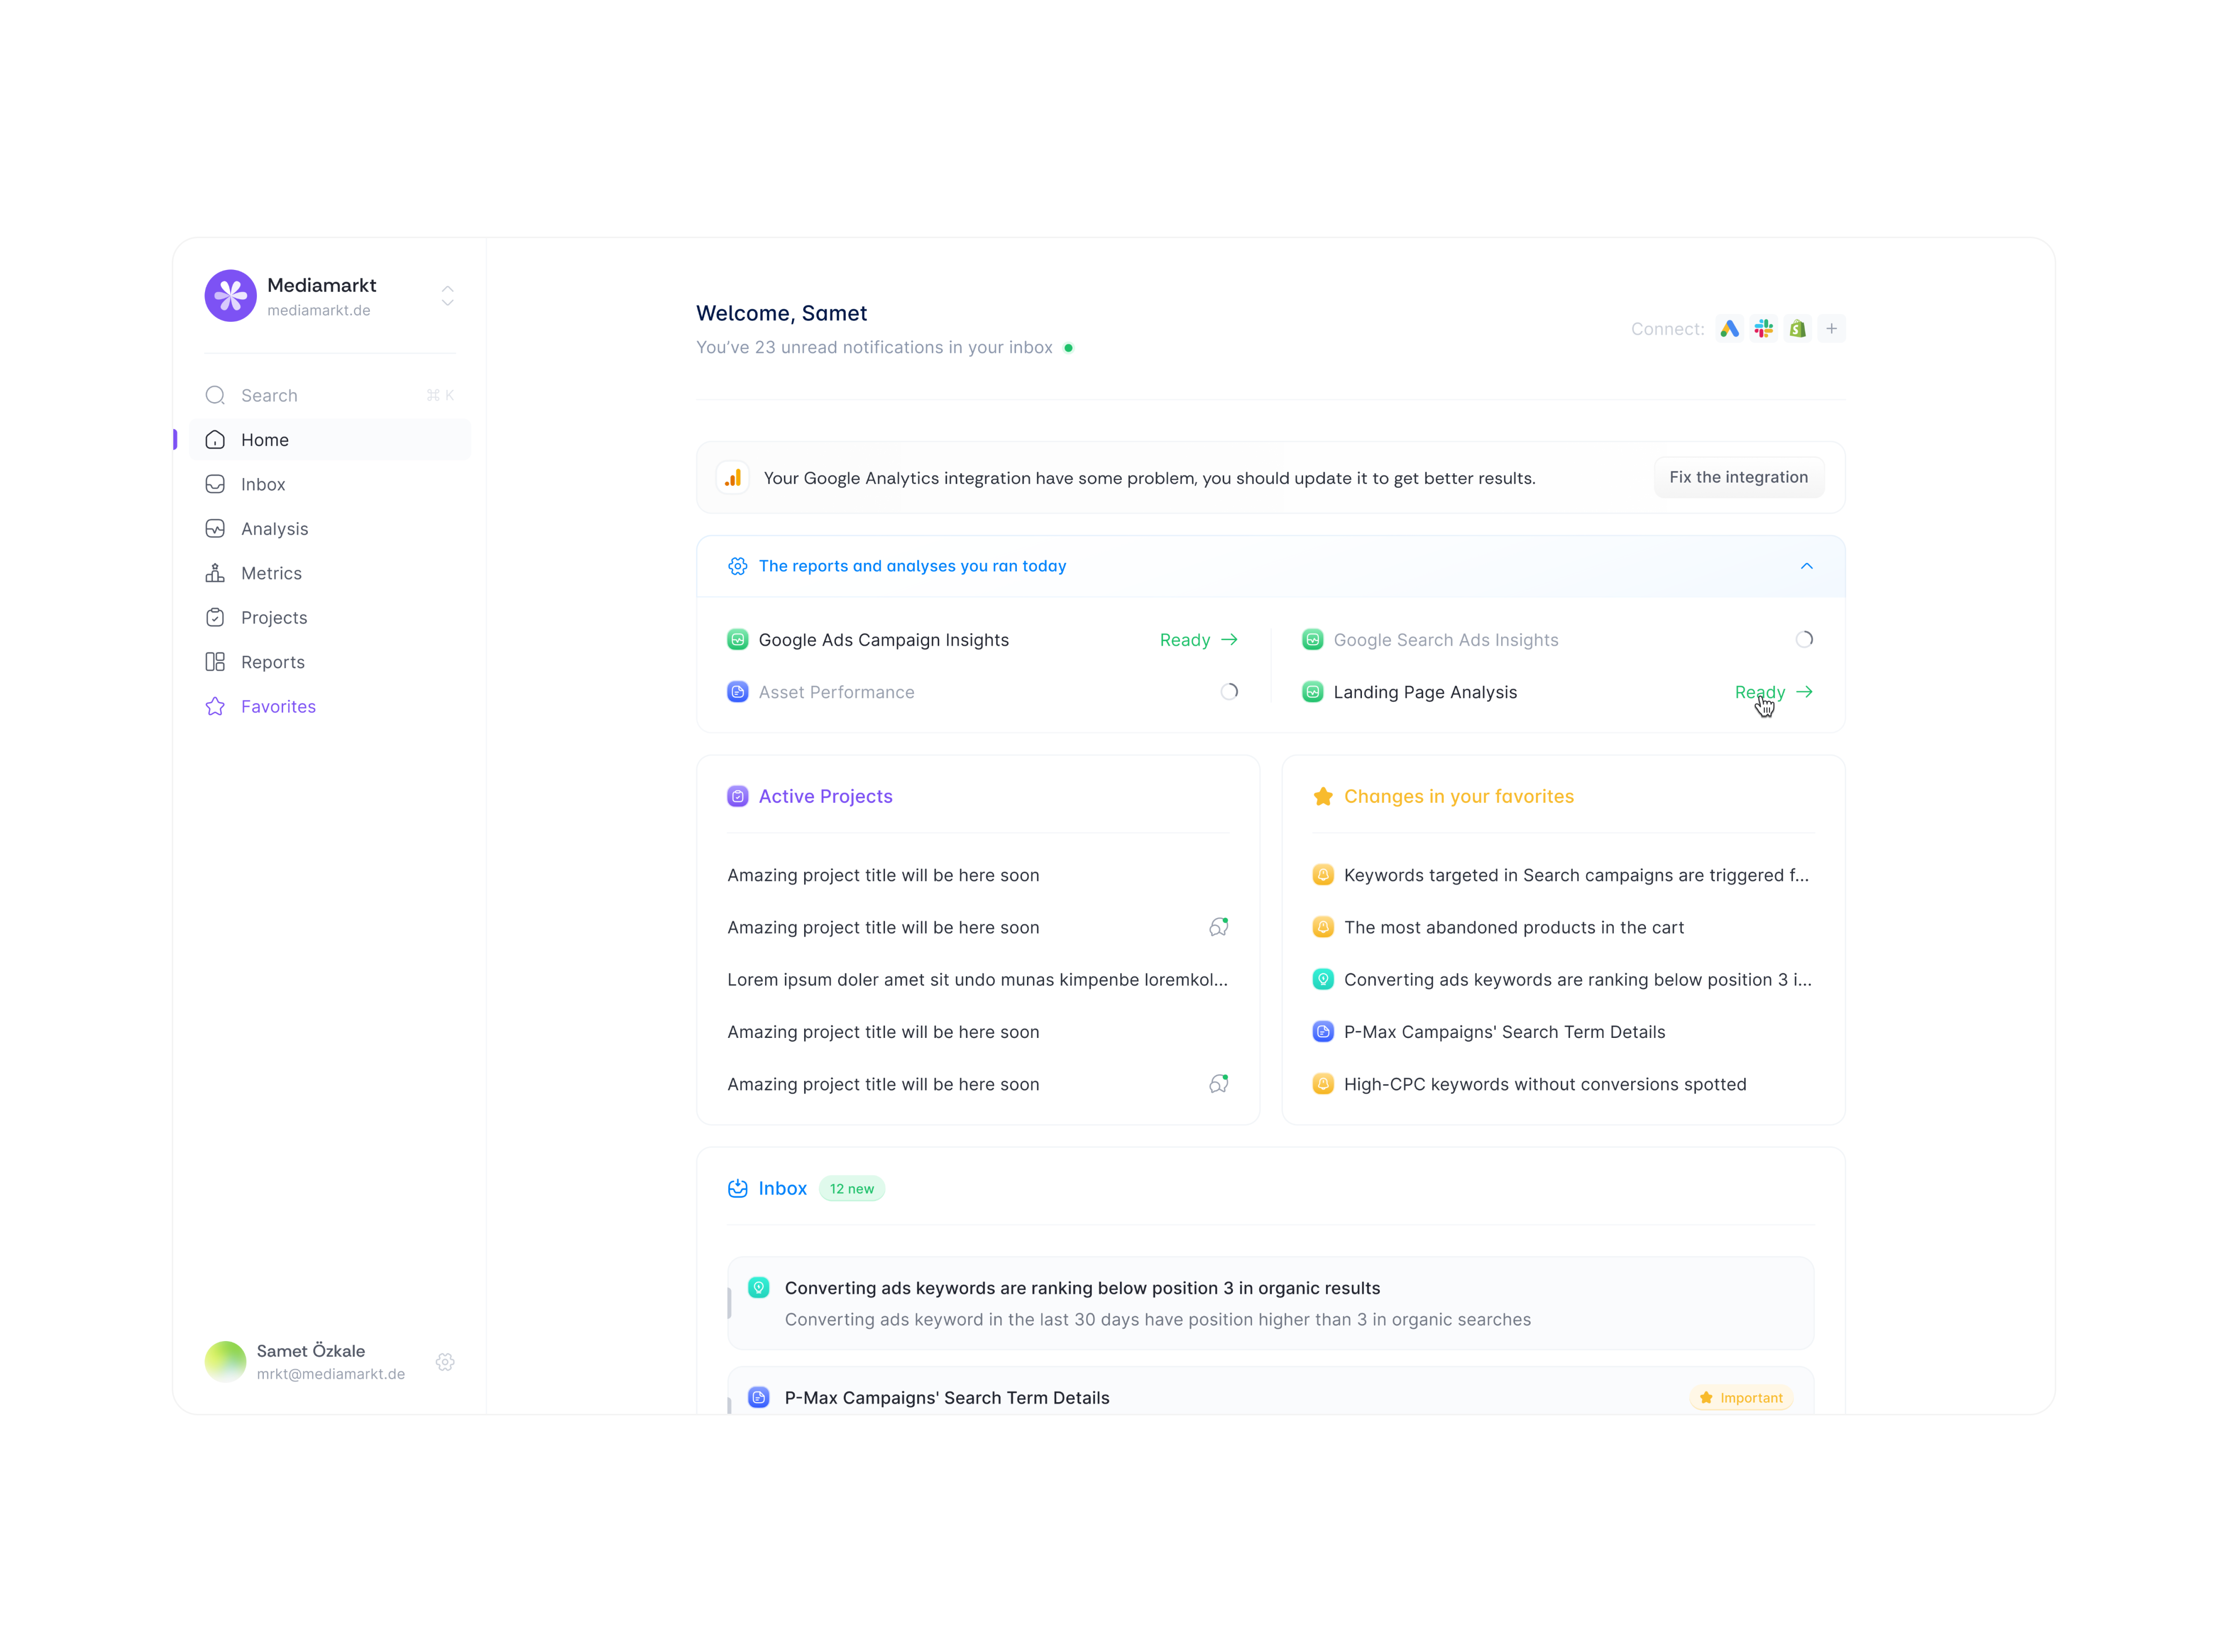Image resolution: width=2228 pixels, height=1652 pixels.
Task: Click the Google Analytics warning icon
Action: click(733, 478)
